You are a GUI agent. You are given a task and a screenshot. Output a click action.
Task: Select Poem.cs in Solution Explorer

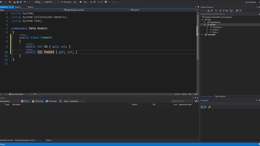[x=216, y=30]
